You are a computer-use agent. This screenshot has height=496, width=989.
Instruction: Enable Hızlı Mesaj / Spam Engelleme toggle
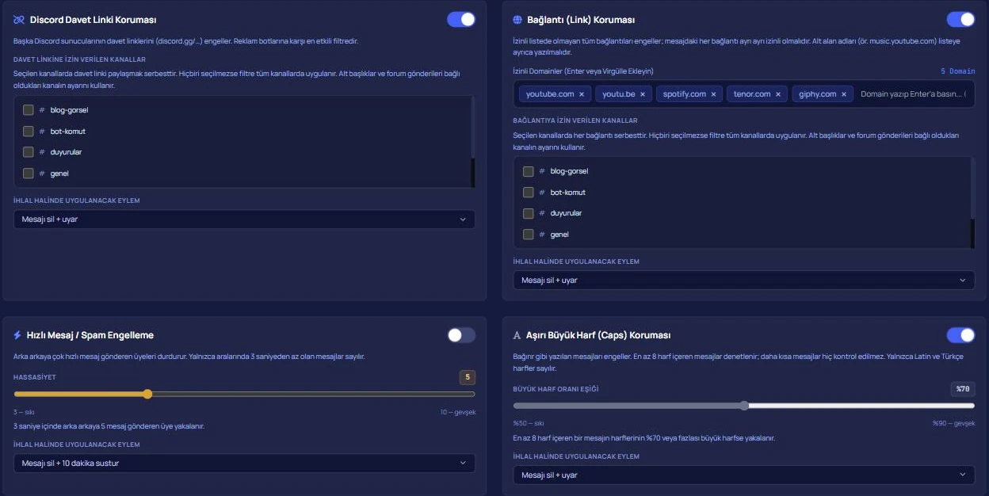(461, 335)
